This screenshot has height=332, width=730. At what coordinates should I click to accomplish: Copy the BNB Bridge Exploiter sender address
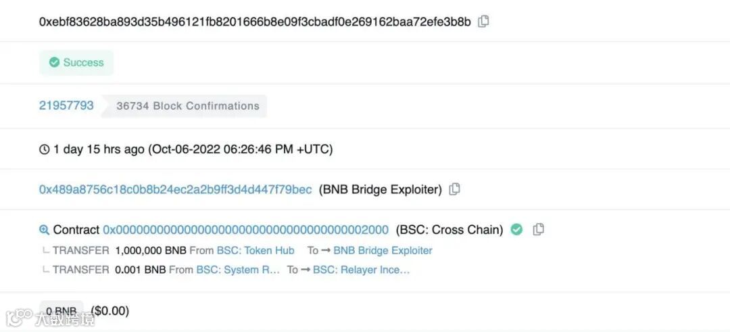(455, 189)
